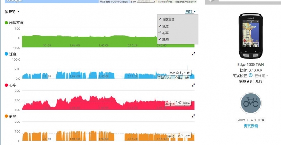Expand the speed chart to full size
This screenshot has width=281, height=145.
click(x=193, y=54)
